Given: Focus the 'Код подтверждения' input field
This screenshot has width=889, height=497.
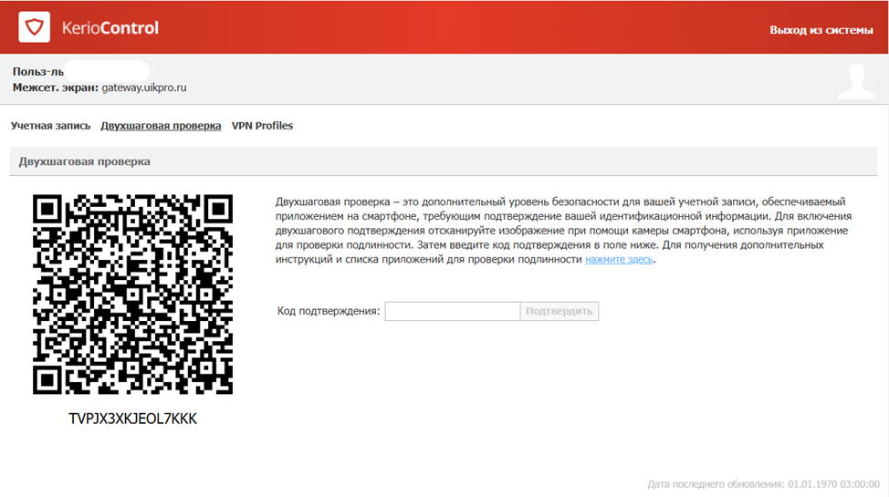Looking at the screenshot, I should click(452, 312).
